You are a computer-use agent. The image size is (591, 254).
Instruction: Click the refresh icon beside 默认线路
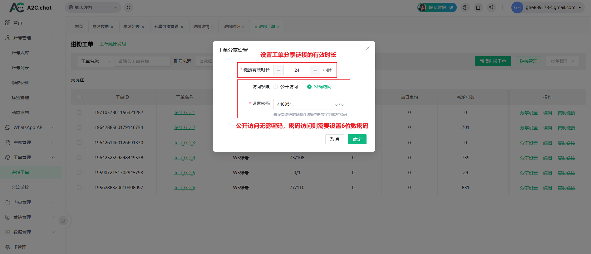point(129,7)
